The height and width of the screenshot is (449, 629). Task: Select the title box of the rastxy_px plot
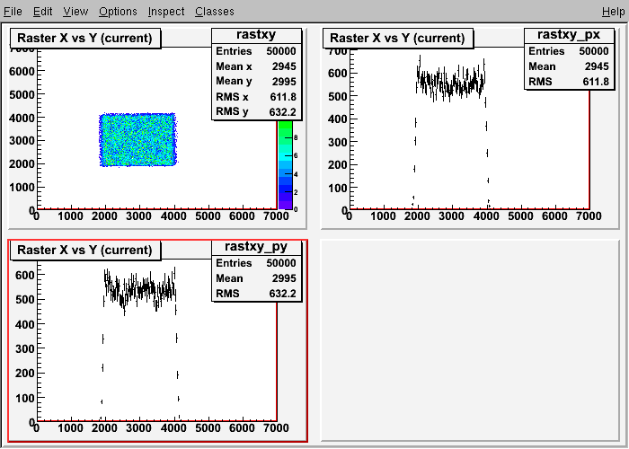(397, 38)
